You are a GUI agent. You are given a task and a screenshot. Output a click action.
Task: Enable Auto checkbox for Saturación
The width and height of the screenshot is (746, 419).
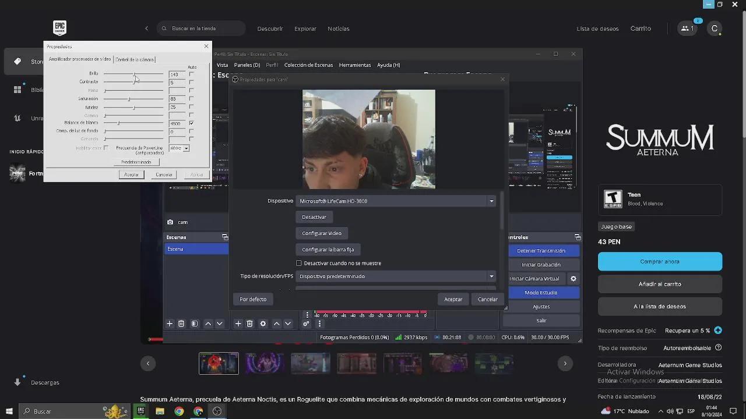tap(191, 99)
